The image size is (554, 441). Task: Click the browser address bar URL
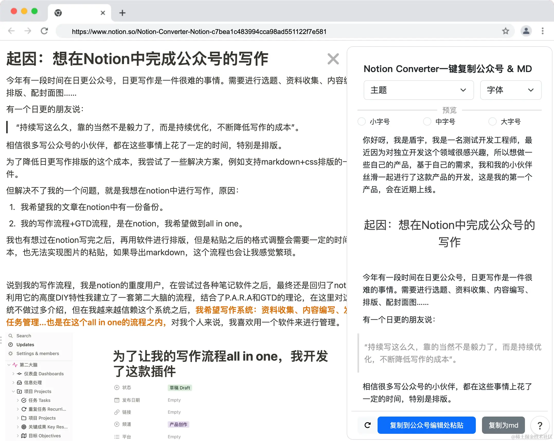click(x=199, y=32)
